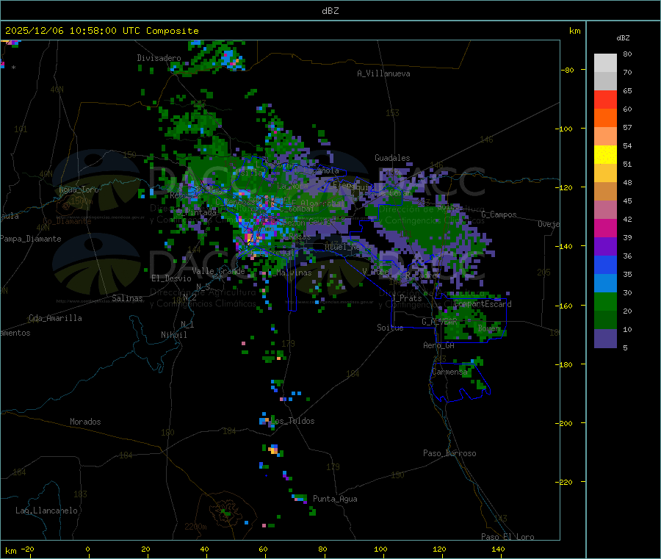Click the Paso_Barroso label
Screen dimensions: 661x559
click(x=449, y=453)
